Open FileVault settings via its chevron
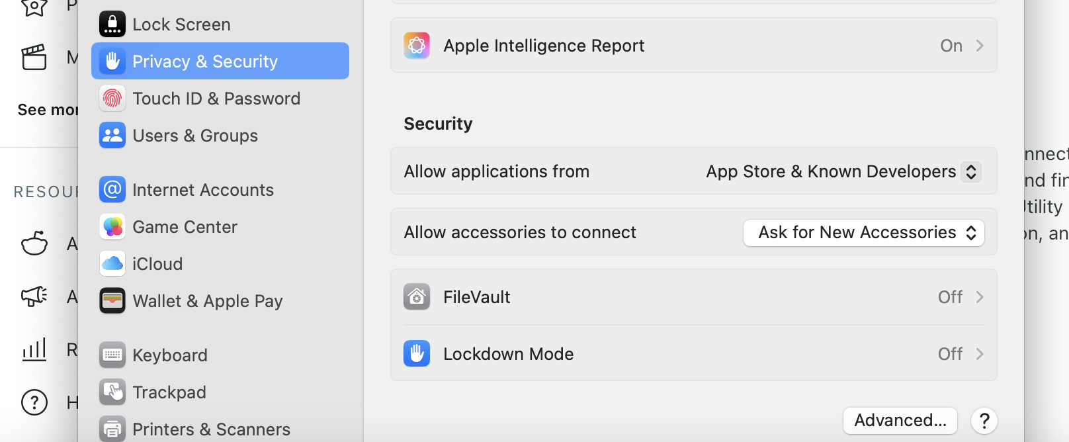Screen dimensions: 1069x442 pos(980,297)
